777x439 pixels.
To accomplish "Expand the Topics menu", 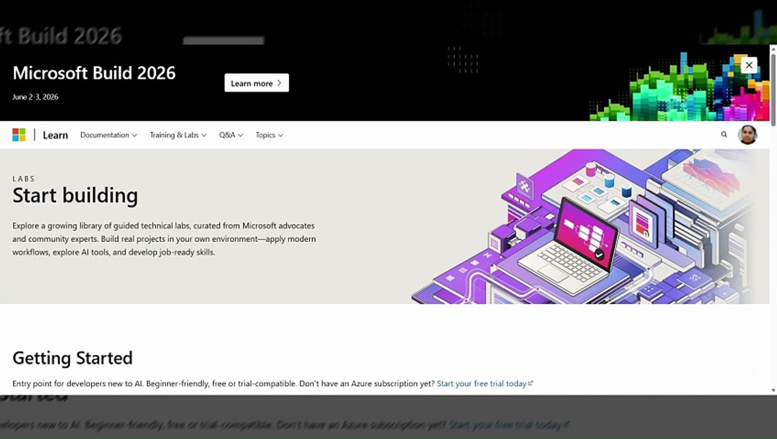I will [269, 135].
